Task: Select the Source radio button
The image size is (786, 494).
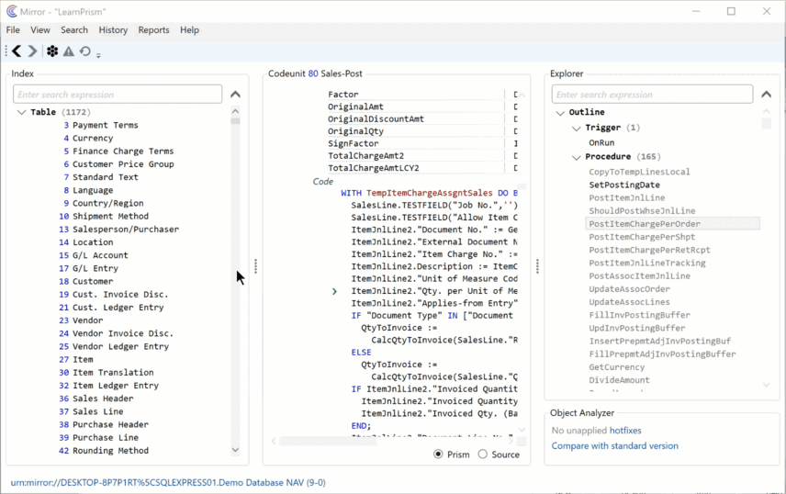Action: point(482,454)
